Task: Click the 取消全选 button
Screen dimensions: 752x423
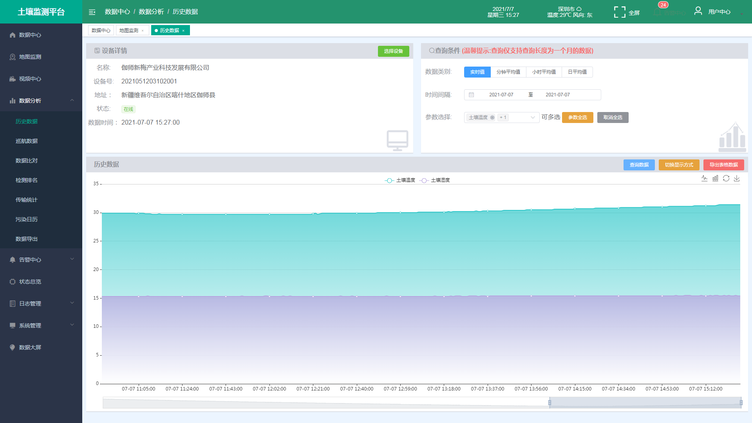Action: [x=613, y=117]
